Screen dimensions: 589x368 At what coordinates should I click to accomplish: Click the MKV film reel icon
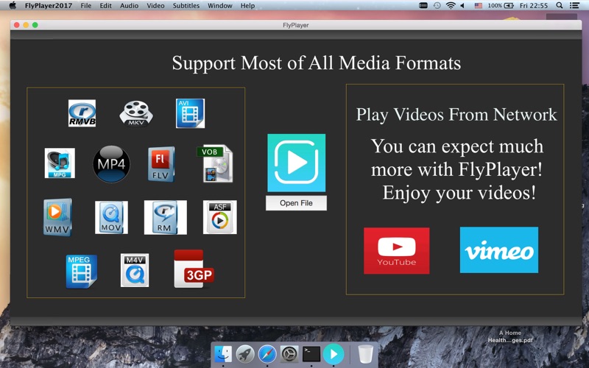tap(136, 113)
